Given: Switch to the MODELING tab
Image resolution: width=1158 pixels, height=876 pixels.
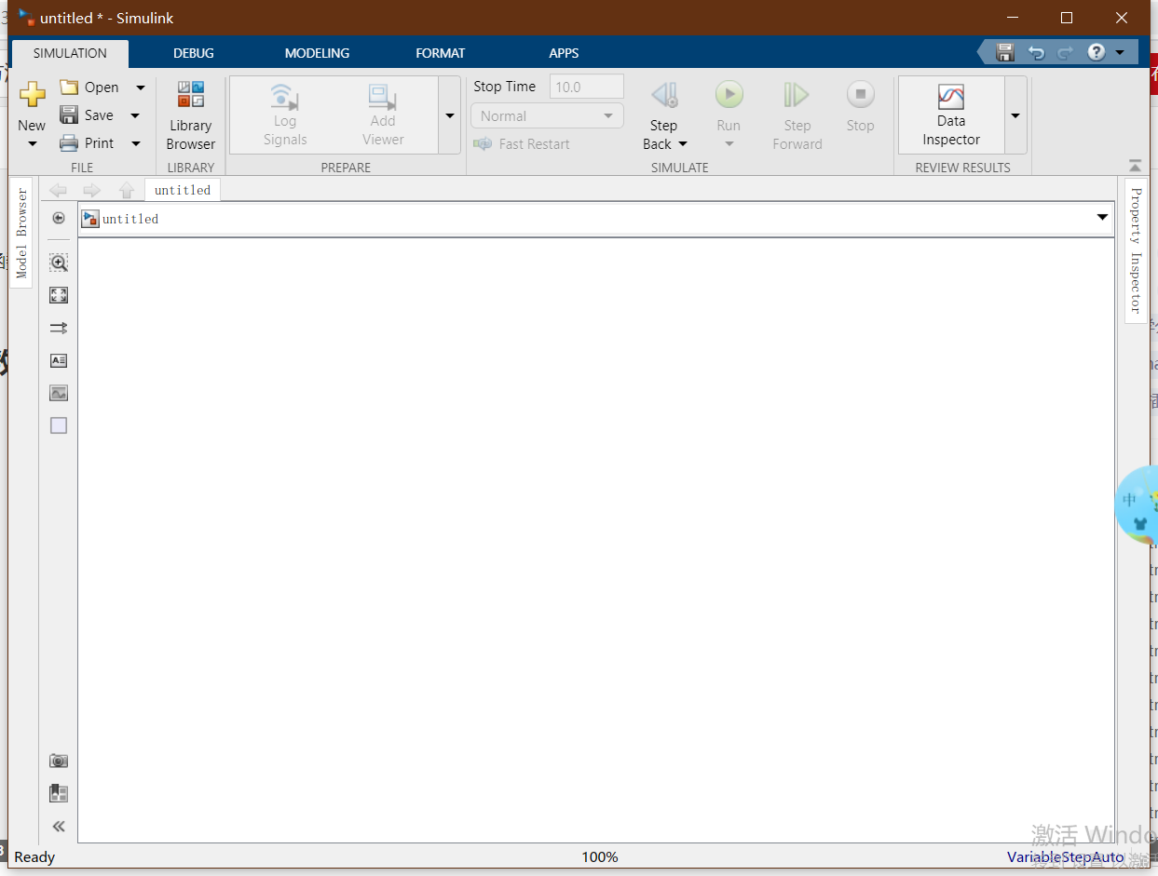Looking at the screenshot, I should coord(317,53).
